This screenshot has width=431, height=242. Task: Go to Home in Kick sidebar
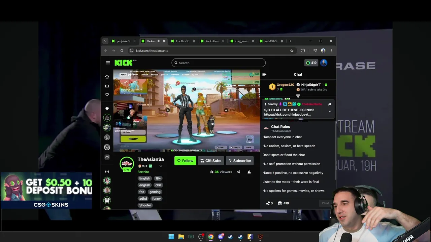point(107,77)
